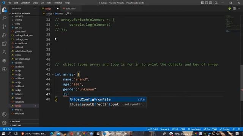
Task: Open tailwind.config.js file
Action: pyautogui.click(x=23, y=51)
